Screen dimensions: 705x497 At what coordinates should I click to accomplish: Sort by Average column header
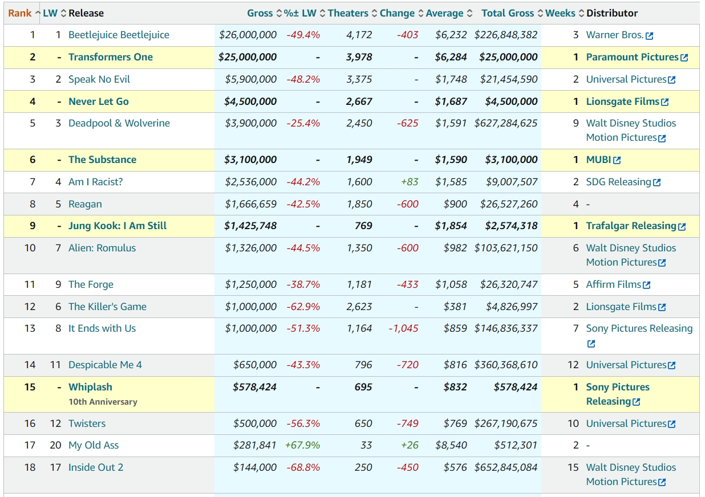tap(449, 13)
